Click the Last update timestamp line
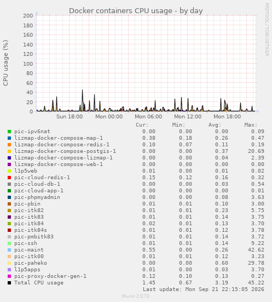 tap(204, 289)
